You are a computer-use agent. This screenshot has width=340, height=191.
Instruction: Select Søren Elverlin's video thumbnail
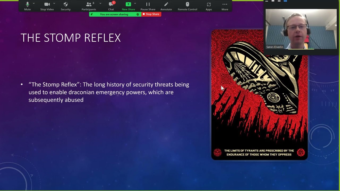pyautogui.click(x=301, y=29)
